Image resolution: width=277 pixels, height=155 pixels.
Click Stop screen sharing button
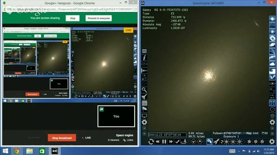coord(73,18)
